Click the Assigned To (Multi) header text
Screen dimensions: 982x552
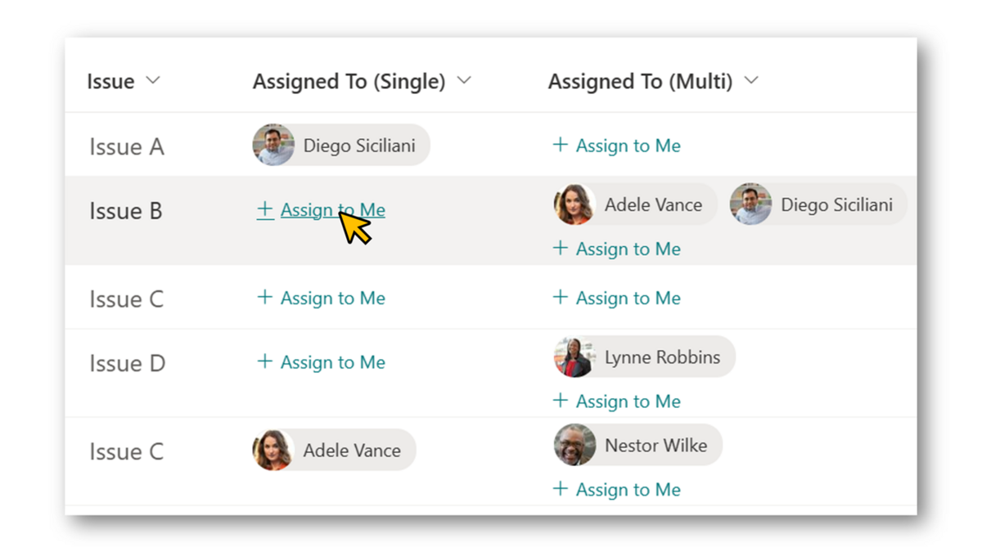point(640,82)
